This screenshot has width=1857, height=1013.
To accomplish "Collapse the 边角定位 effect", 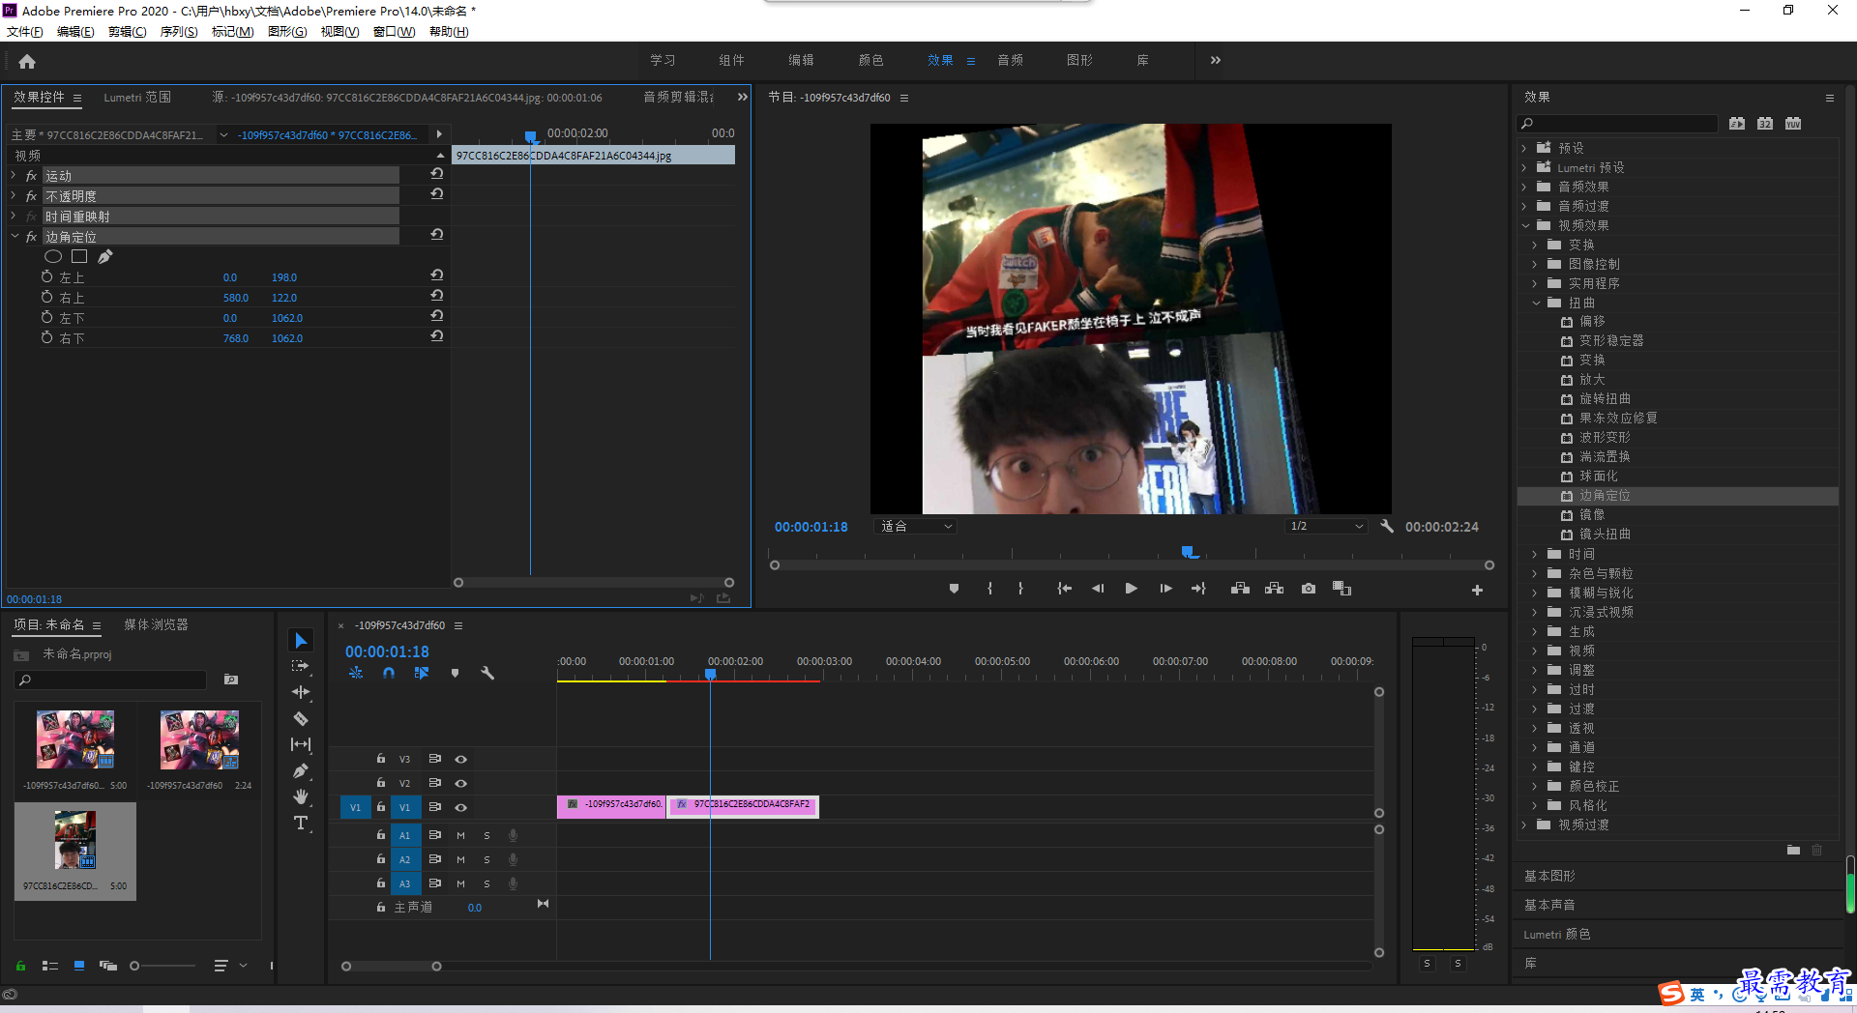I will (14, 236).
